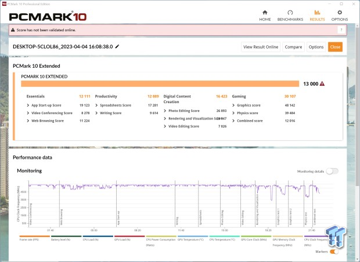Open the Home icon in the top navigation
Screen dimensions: 360x262
coord(265,12)
